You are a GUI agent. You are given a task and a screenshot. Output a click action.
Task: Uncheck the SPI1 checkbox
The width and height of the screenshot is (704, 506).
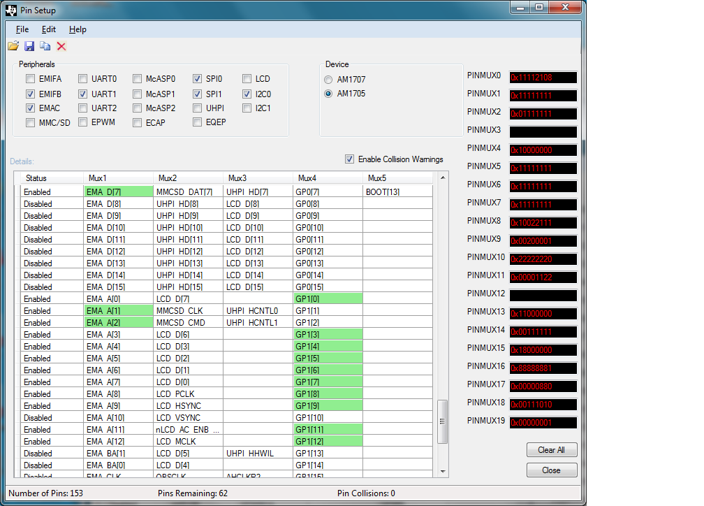[x=197, y=94]
